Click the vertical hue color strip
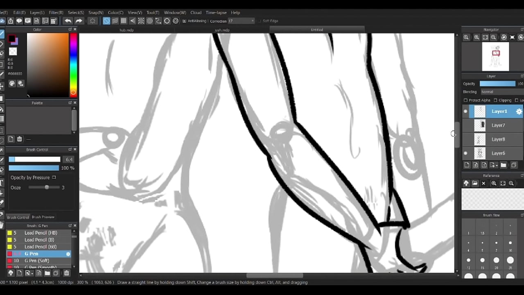The image size is (524, 295). [73, 65]
